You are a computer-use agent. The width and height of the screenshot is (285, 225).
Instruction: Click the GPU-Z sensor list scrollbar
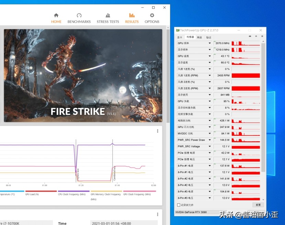coord(263,107)
